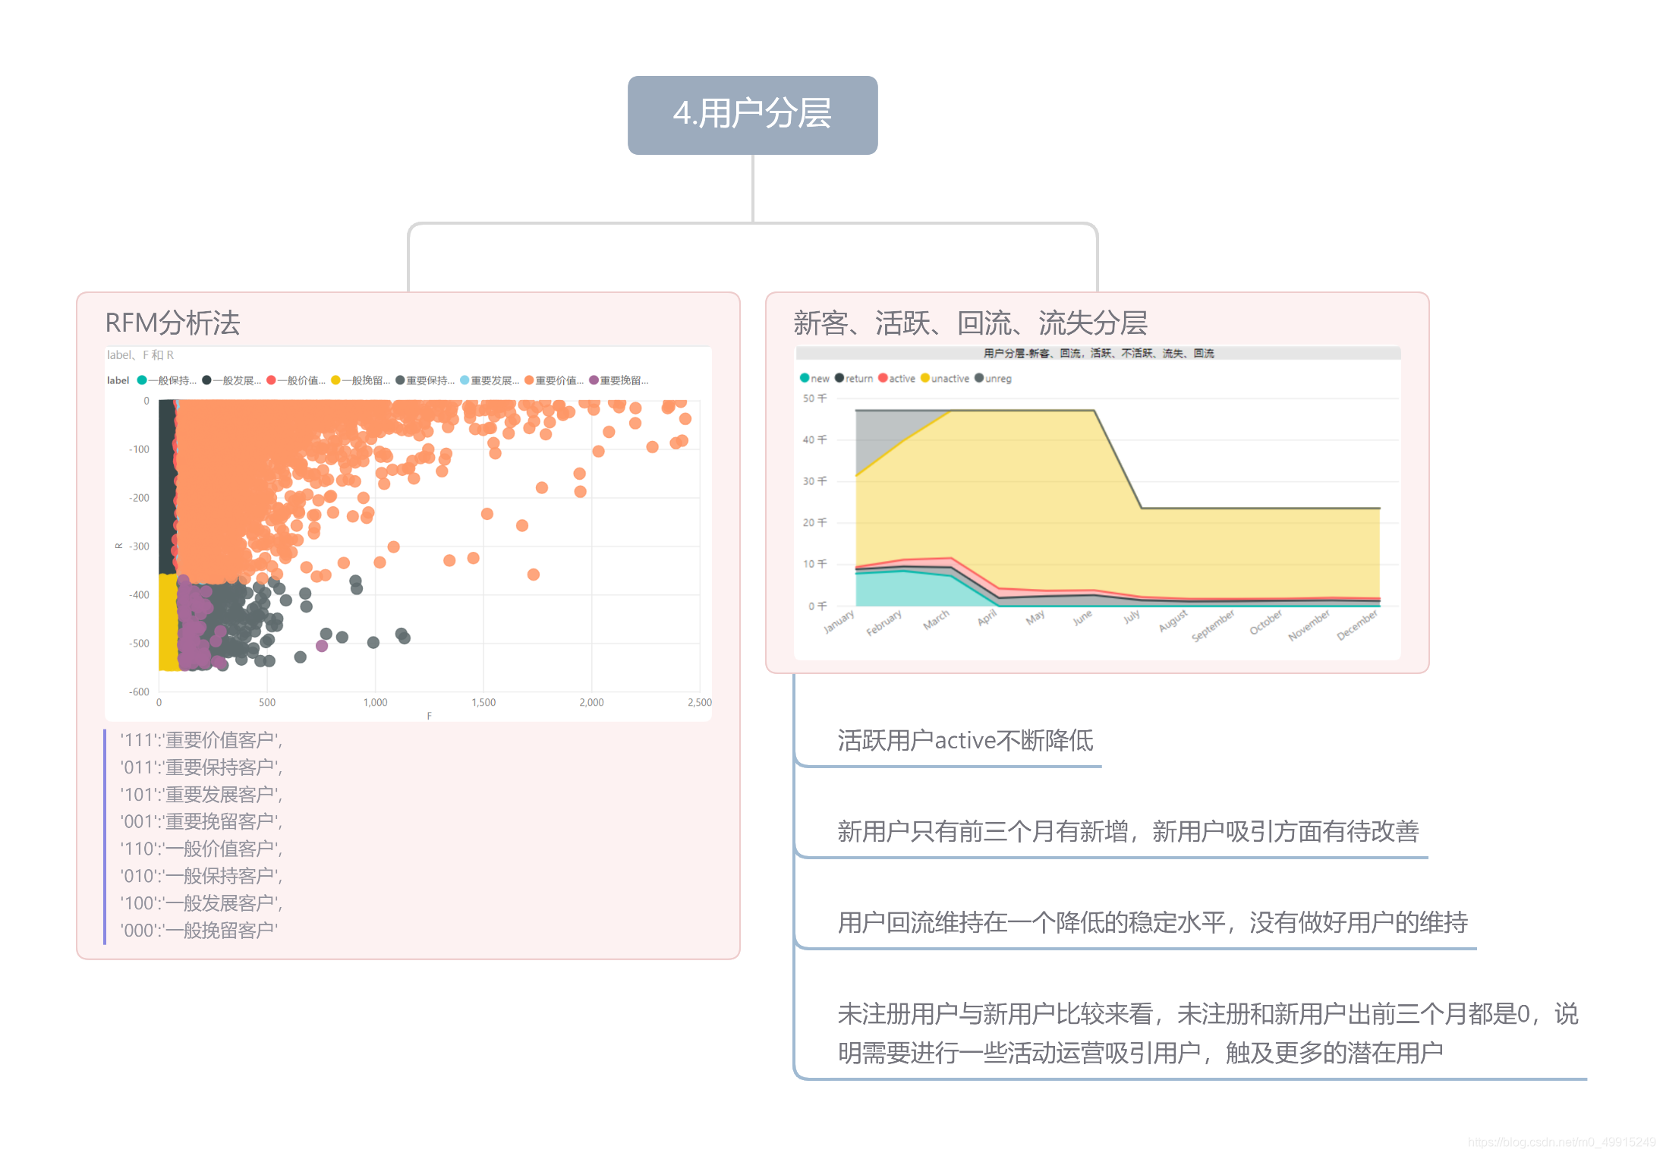Click the teal 一般保持 legend dot

click(142, 380)
